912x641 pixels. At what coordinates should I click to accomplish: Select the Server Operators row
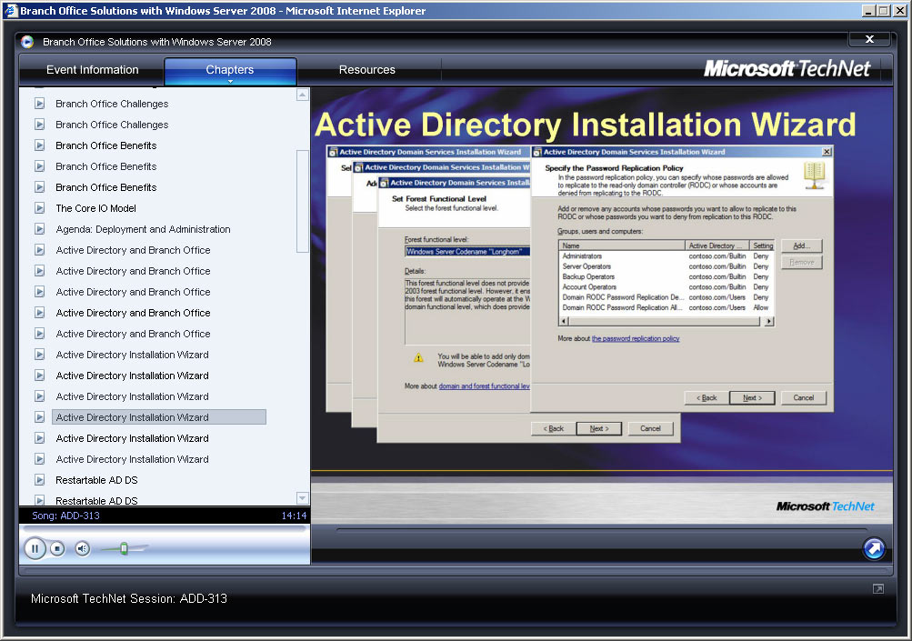tap(666, 266)
